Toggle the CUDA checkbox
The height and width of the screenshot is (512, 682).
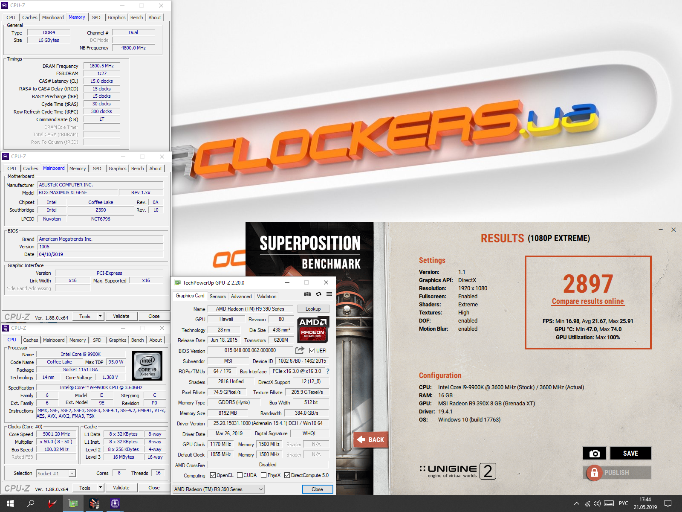(240, 475)
